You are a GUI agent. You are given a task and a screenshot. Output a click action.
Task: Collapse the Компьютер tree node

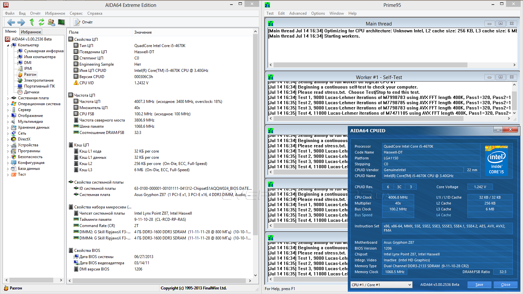tap(8, 45)
